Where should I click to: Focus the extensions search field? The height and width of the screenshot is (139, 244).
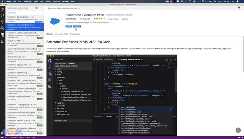pyautogui.click(x=25, y=13)
